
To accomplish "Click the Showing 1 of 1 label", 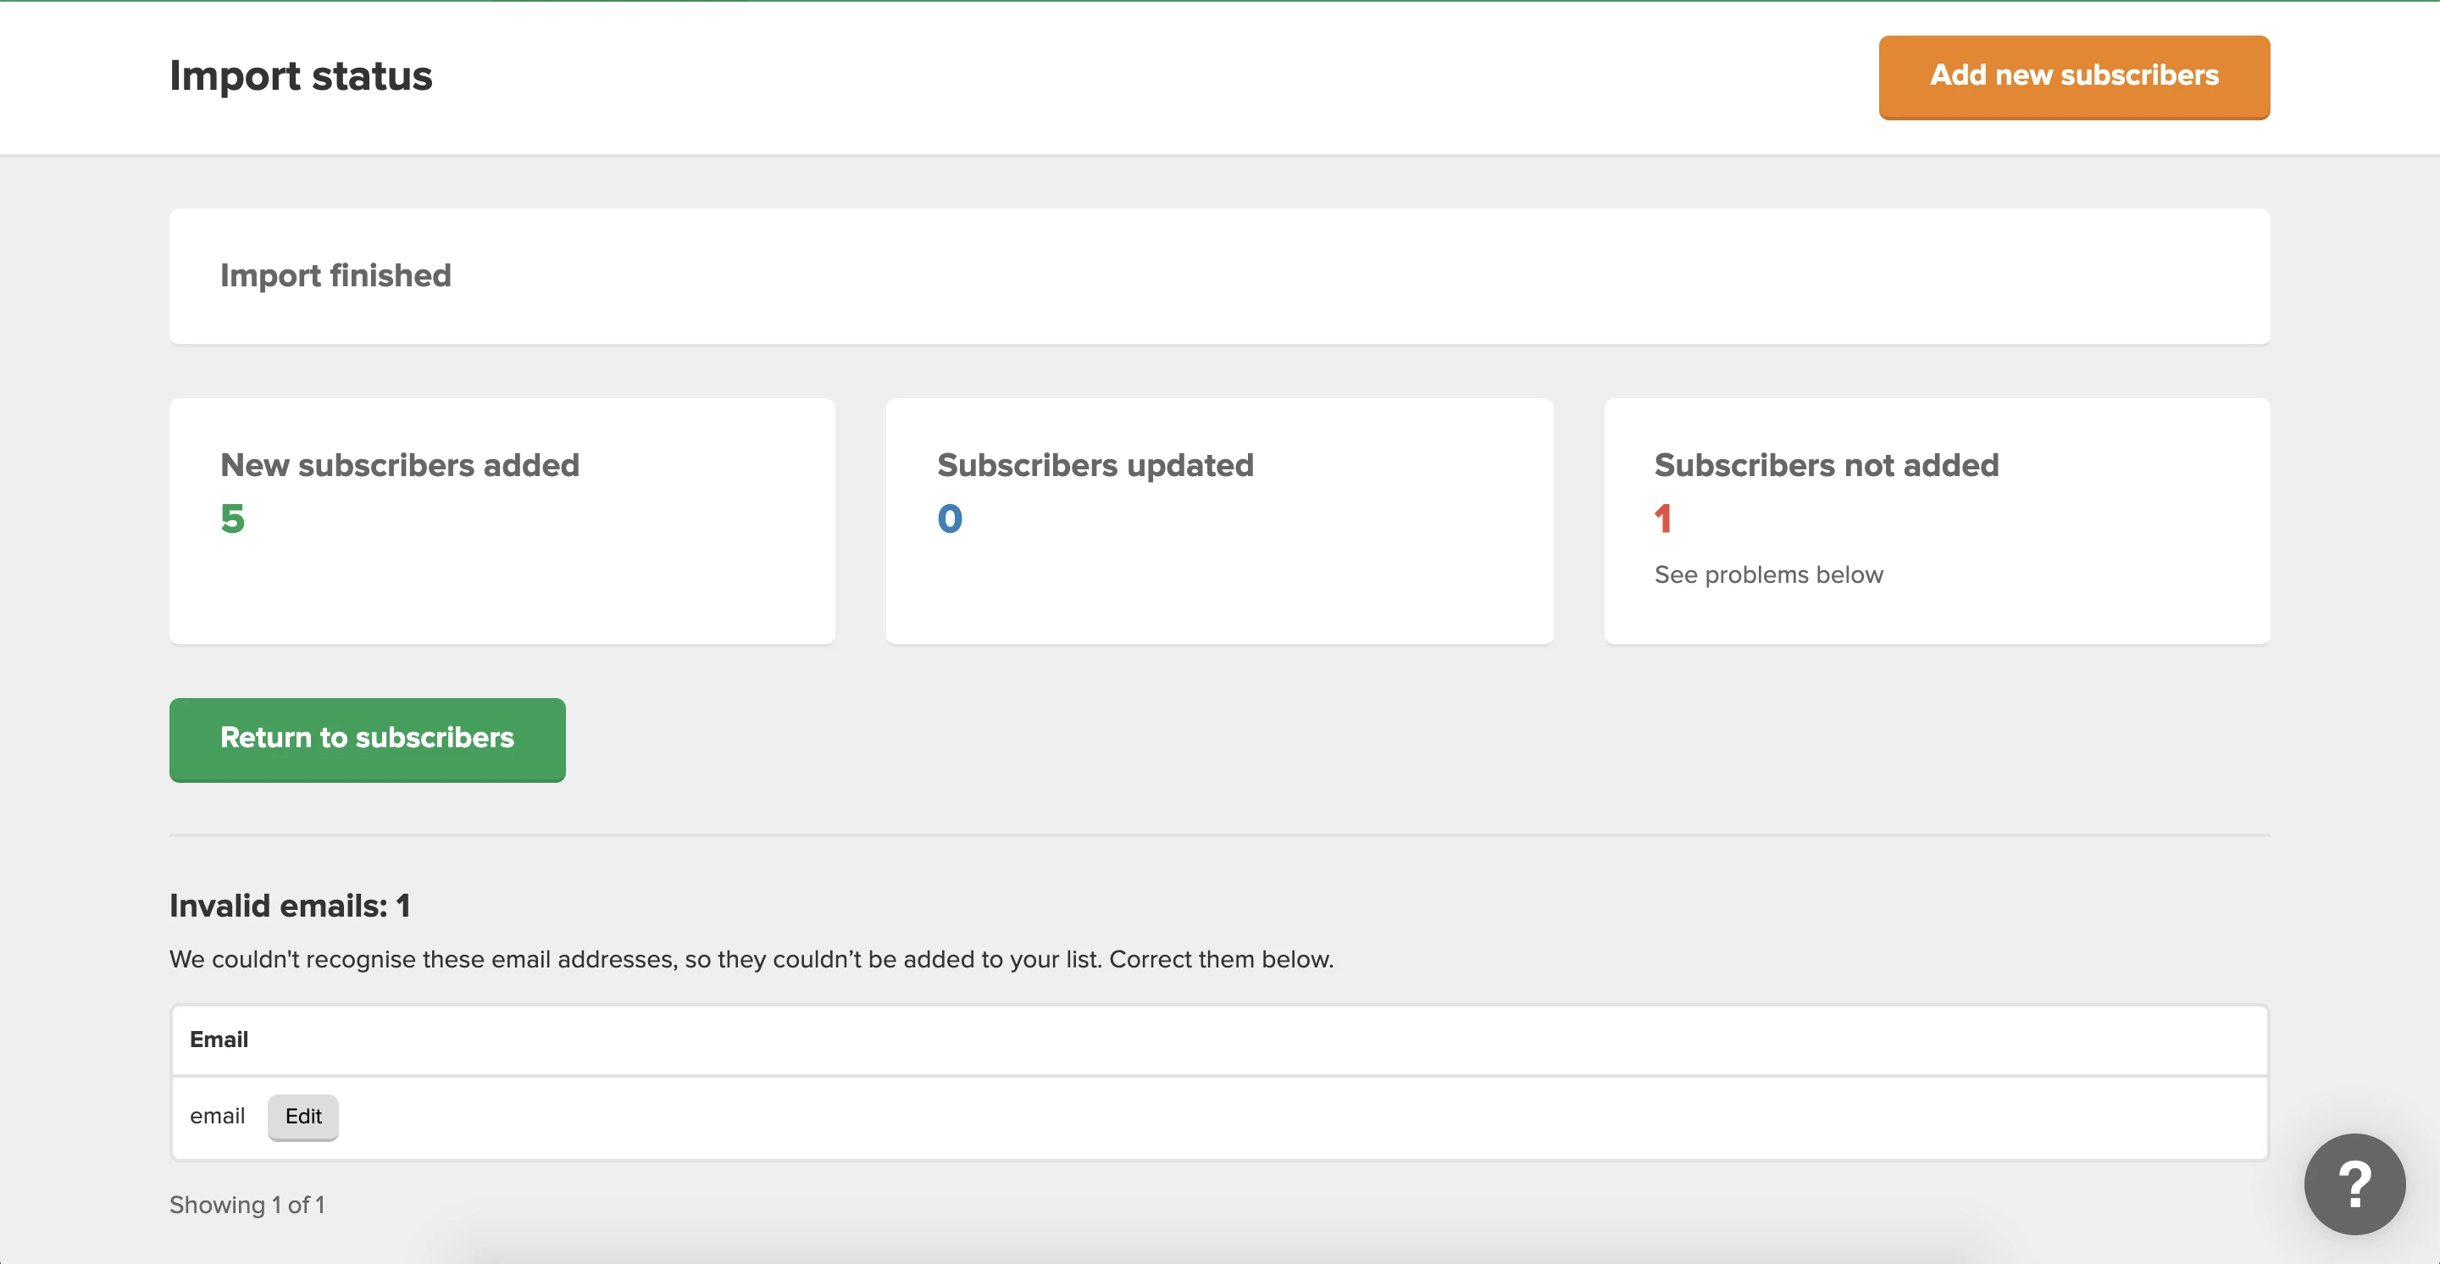I will tap(247, 1206).
